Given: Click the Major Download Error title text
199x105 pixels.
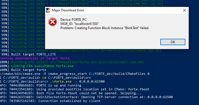Looking at the screenshot, I should tap(68, 10).
